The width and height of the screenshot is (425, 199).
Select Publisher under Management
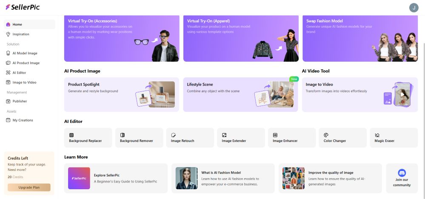(x=20, y=101)
